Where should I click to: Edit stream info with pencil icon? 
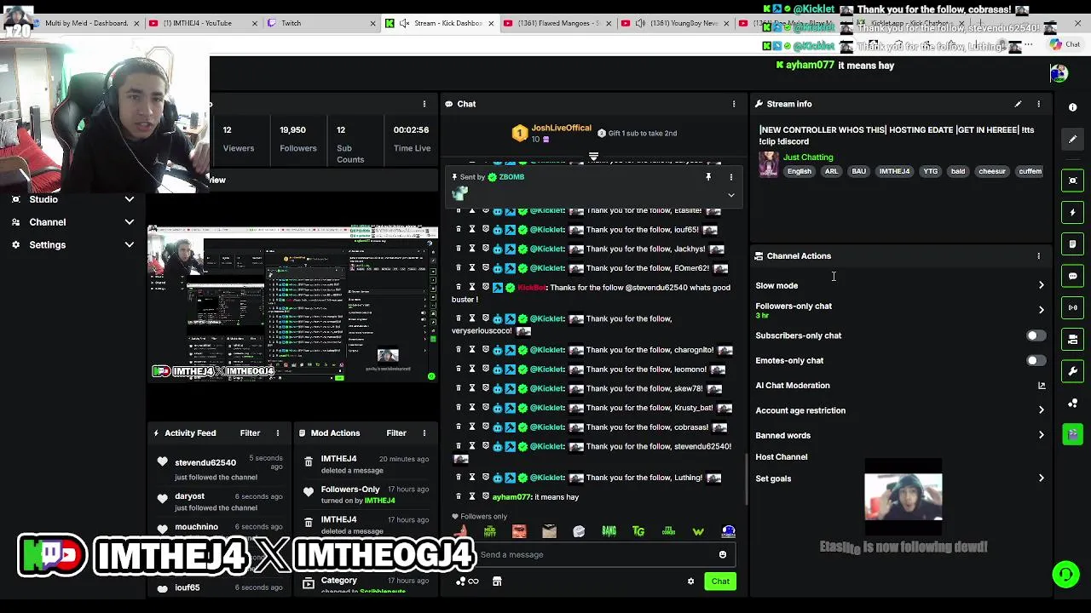pos(1018,104)
